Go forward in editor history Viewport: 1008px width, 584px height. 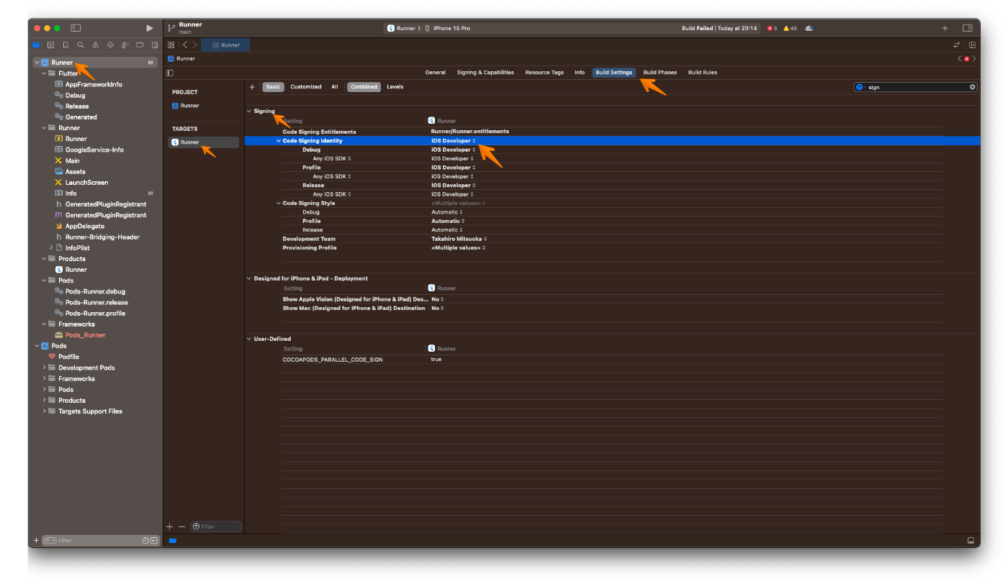194,45
